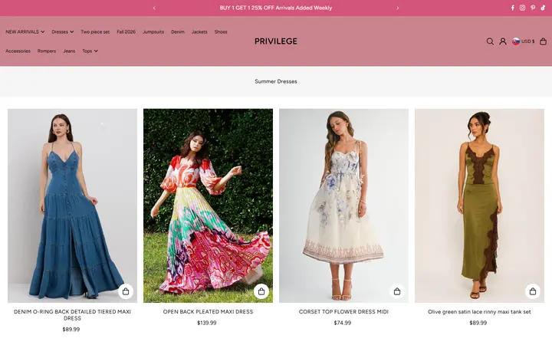
Task: Open the Pinterest social link icon
Action: point(533,8)
